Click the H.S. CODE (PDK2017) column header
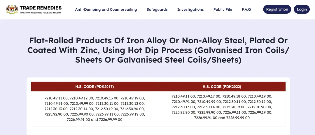This screenshot has height=135, width=315. (x=94, y=87)
